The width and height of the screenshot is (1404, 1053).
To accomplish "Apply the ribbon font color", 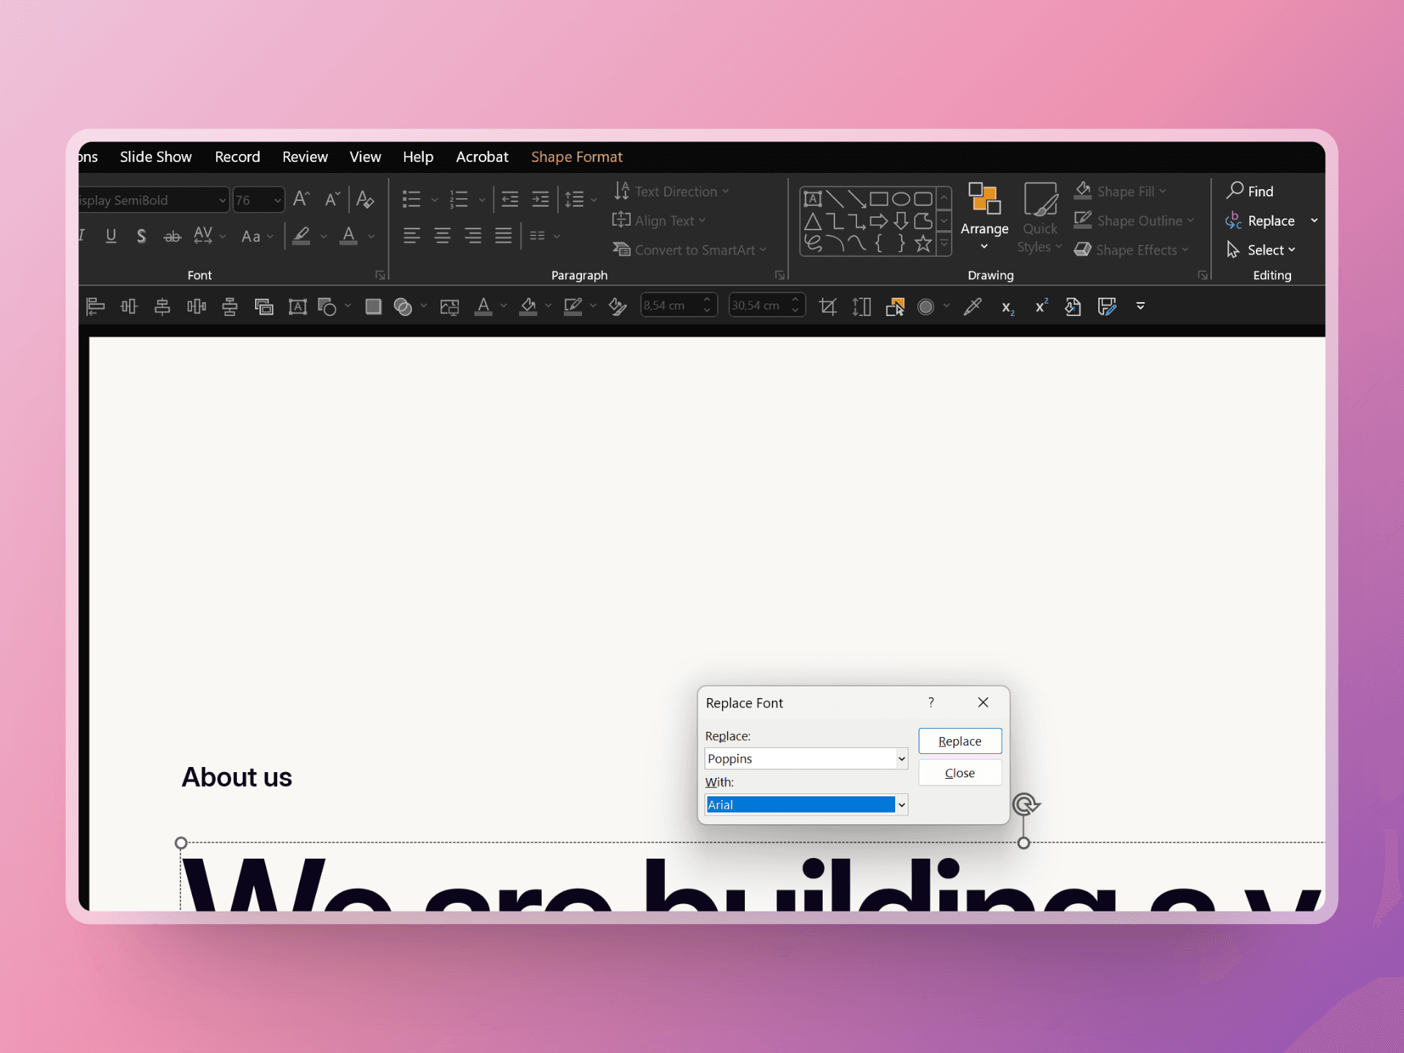I will (x=349, y=235).
